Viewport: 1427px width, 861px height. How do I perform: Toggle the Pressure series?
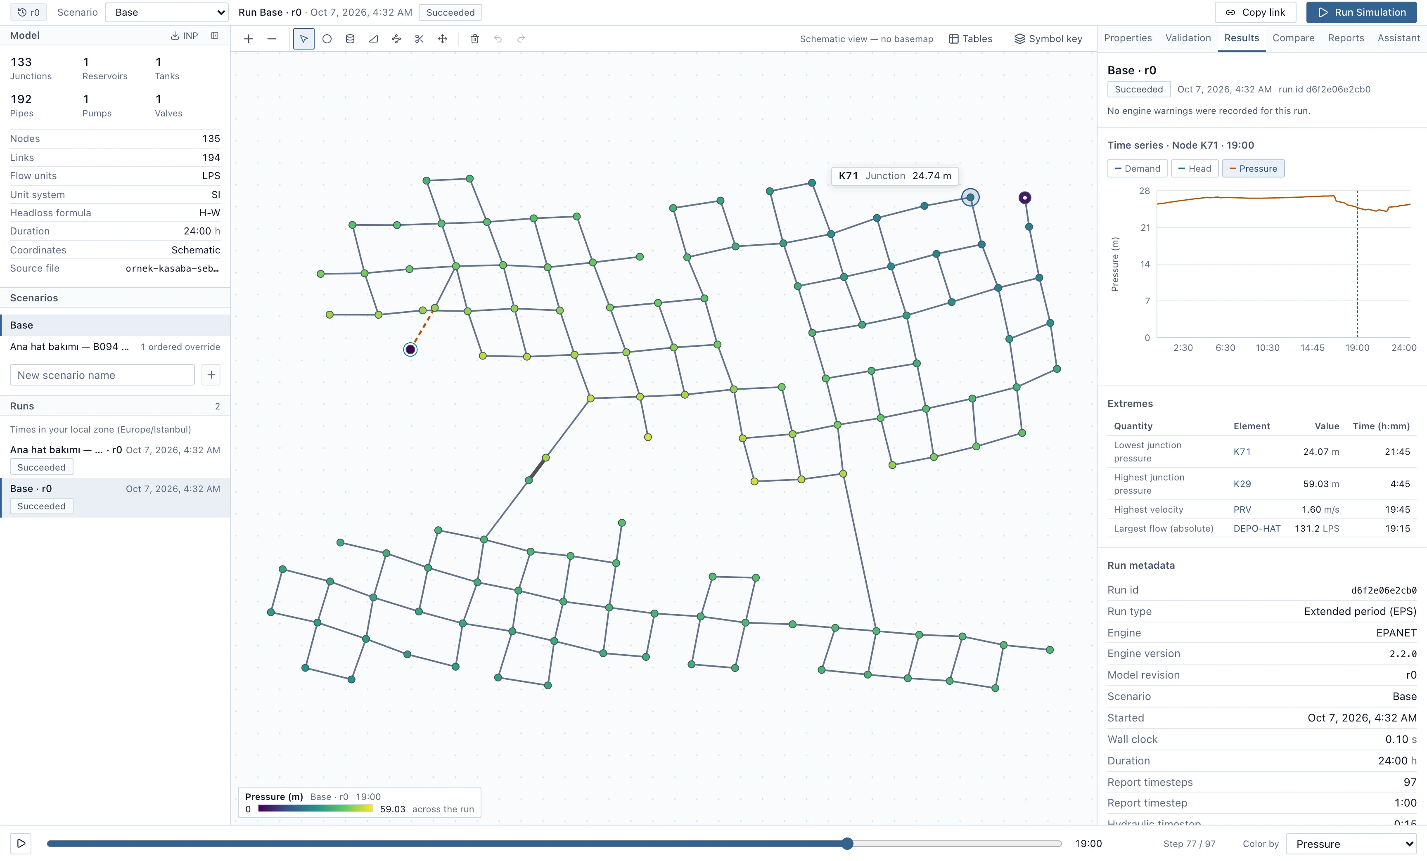pos(1253,168)
